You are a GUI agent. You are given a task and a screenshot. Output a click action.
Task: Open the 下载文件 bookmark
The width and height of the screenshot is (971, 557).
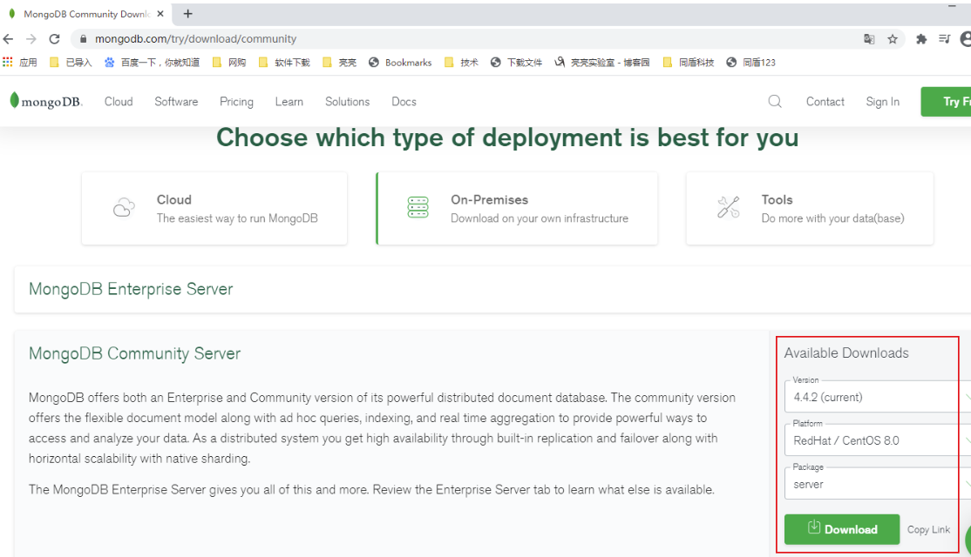pos(517,63)
